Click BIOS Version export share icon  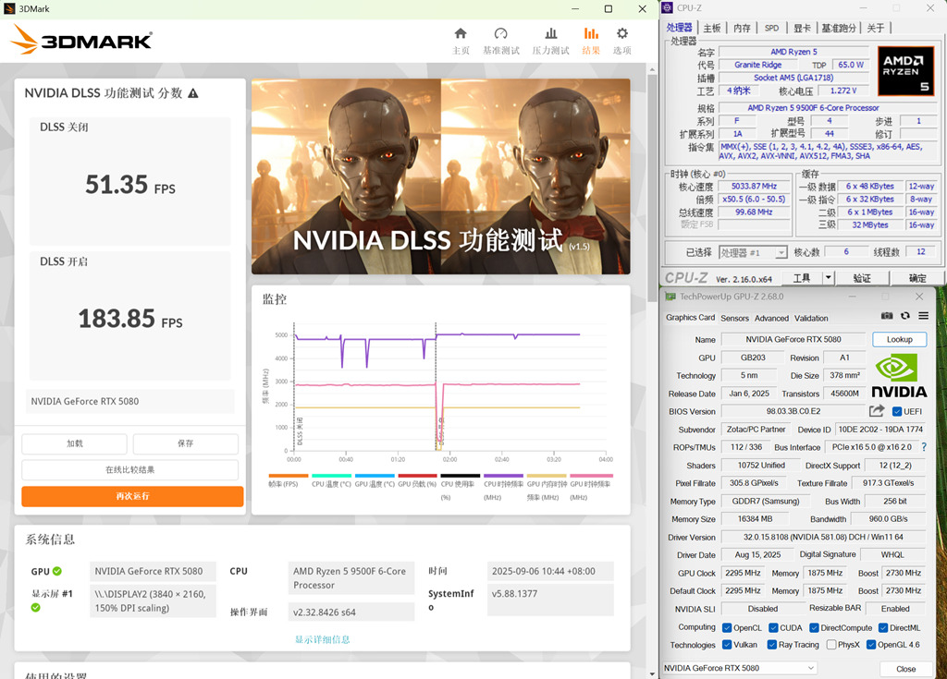tap(877, 411)
